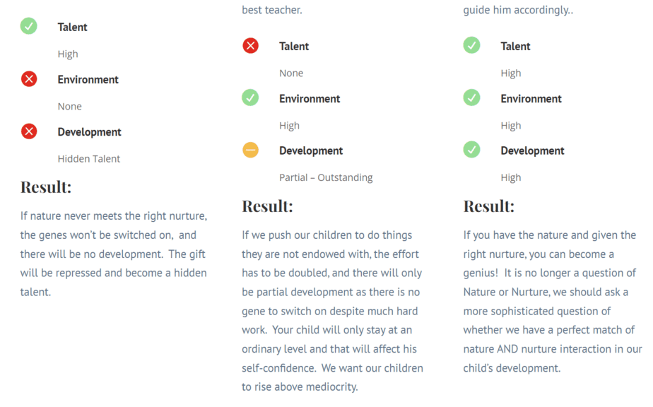Click the 'Environment' heading in the middle column
The height and width of the screenshot is (407, 653).
pyautogui.click(x=310, y=99)
